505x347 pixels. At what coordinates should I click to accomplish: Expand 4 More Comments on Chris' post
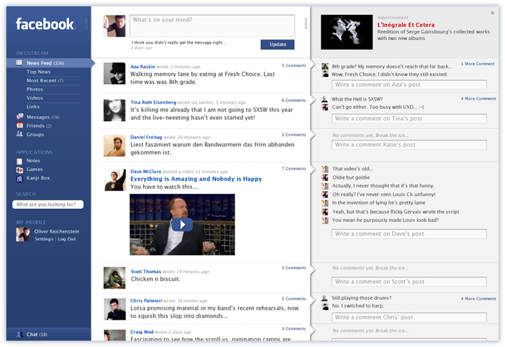[x=478, y=299]
